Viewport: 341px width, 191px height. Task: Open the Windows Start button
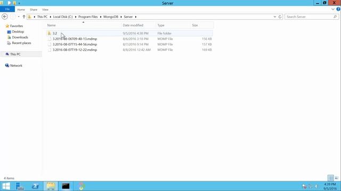[6, 186]
